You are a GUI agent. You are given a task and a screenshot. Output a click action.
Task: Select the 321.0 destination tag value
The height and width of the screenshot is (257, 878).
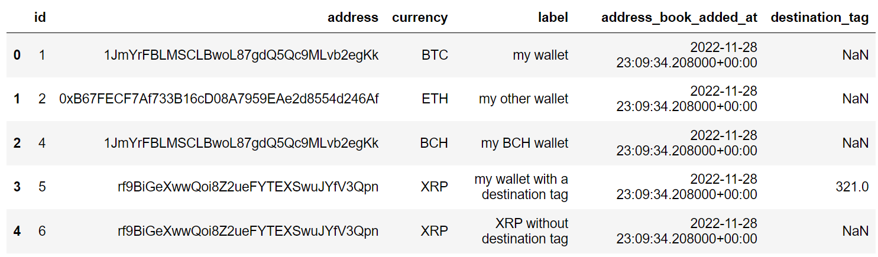coord(852,187)
